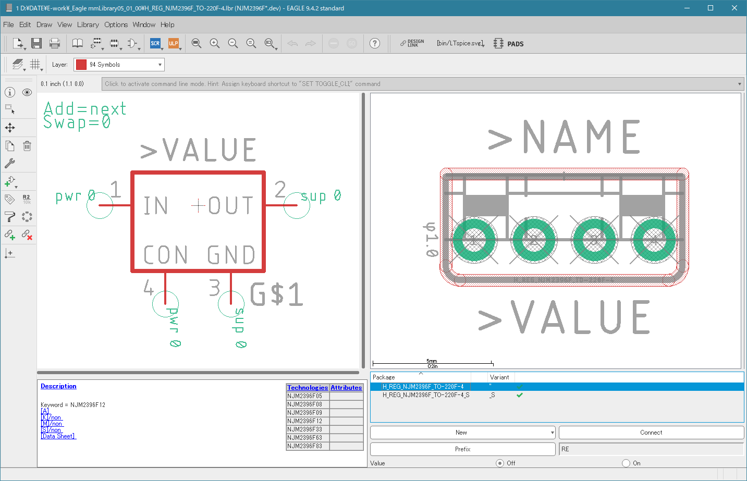Select the Move tool
The image size is (747, 481).
tap(10, 128)
